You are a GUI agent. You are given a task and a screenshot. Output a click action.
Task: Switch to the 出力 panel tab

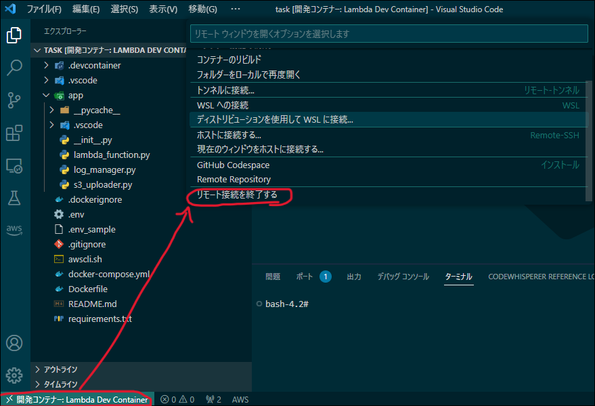353,277
